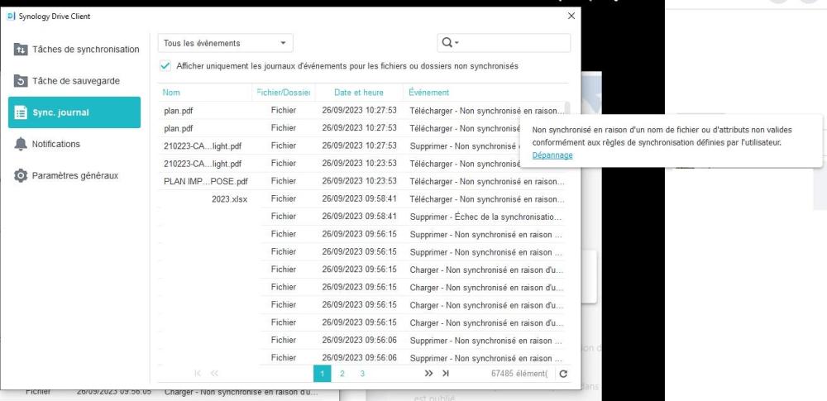
Task: Click the 26/09/2023 10:27:53 Supprimer row date
Action: pos(359,146)
